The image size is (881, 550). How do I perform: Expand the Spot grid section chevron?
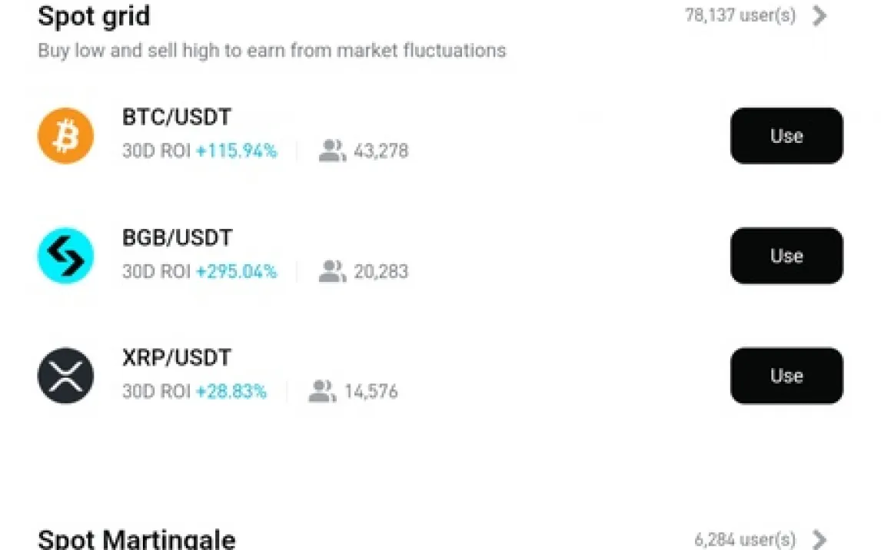(x=819, y=15)
